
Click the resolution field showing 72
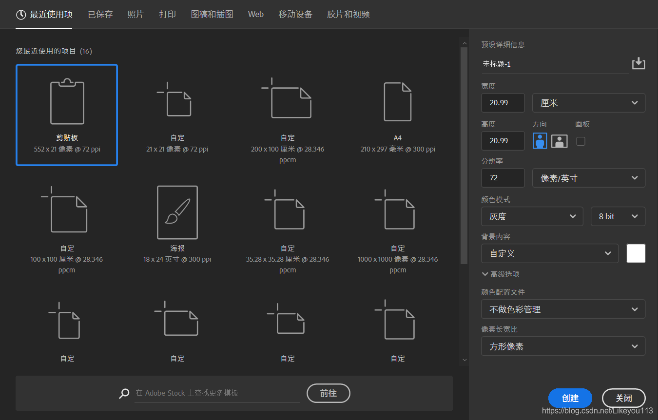(x=503, y=178)
